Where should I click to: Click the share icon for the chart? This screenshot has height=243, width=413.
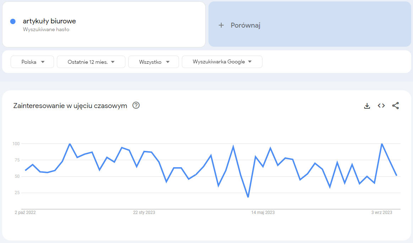coord(396,106)
